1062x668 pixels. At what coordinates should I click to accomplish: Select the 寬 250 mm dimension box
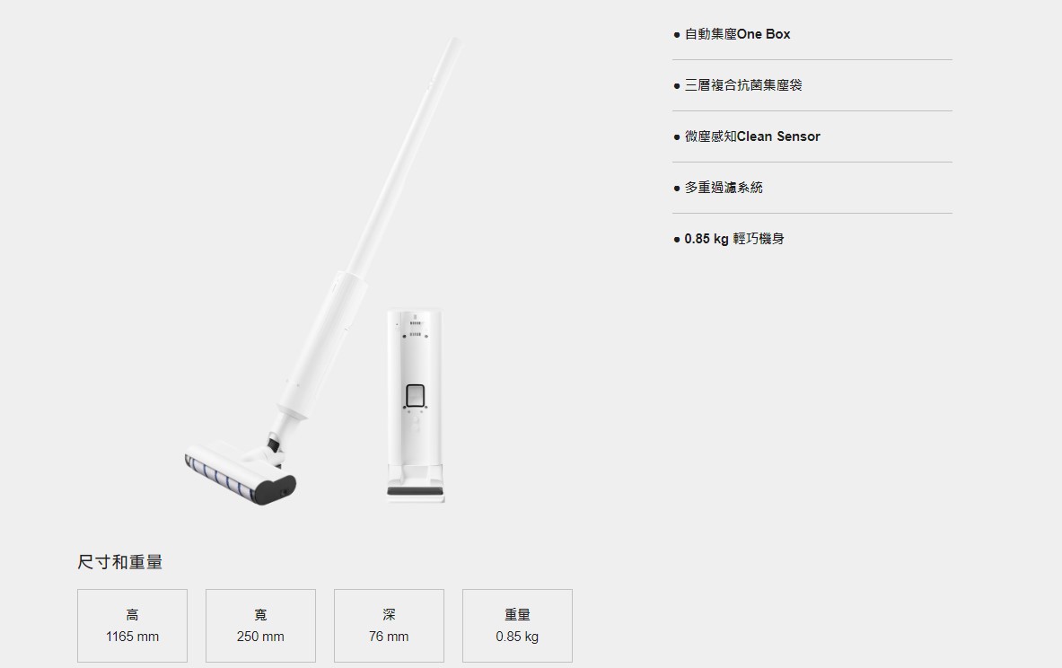[x=260, y=625]
